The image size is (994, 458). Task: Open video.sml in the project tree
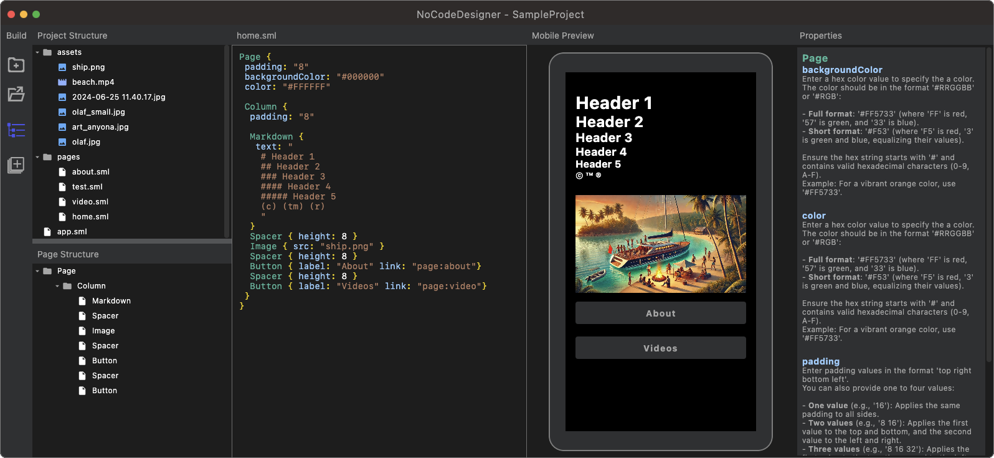coord(90,202)
